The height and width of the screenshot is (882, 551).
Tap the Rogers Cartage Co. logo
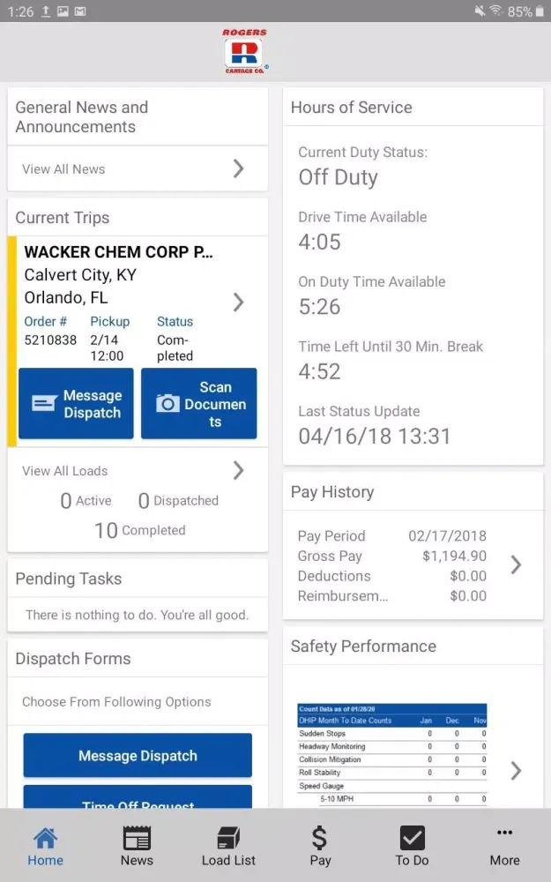tap(244, 52)
